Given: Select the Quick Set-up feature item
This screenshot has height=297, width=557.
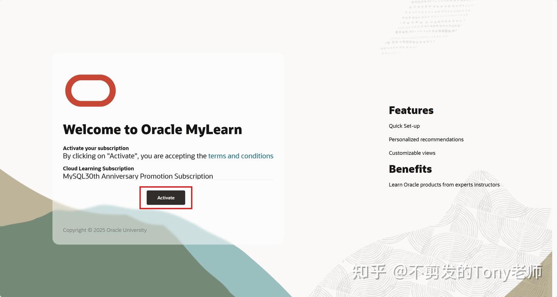Looking at the screenshot, I should (x=404, y=126).
